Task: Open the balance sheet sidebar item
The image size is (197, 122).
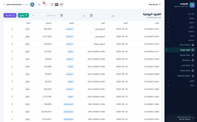Action: [x=181, y=76]
